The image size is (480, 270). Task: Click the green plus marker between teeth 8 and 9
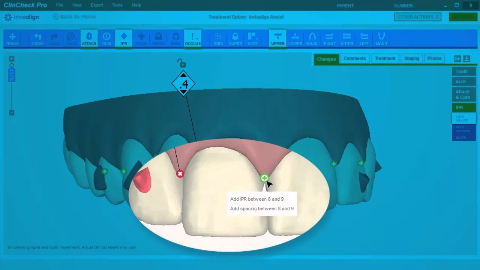point(264,178)
